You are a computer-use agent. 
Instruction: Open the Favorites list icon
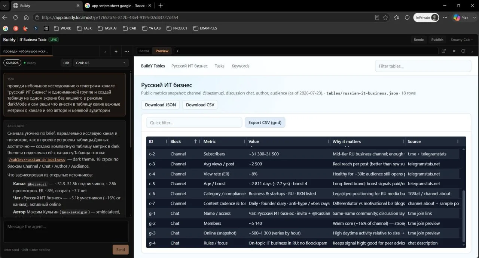(x=396, y=17)
